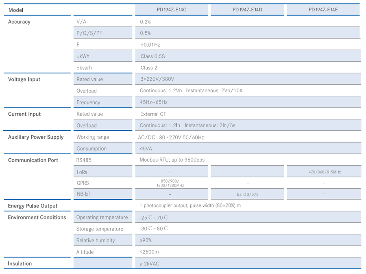Select the AC/DC 80~270V 50/60Hz value
Image resolution: width=366 pixels, height=274 pixels.
171,137
